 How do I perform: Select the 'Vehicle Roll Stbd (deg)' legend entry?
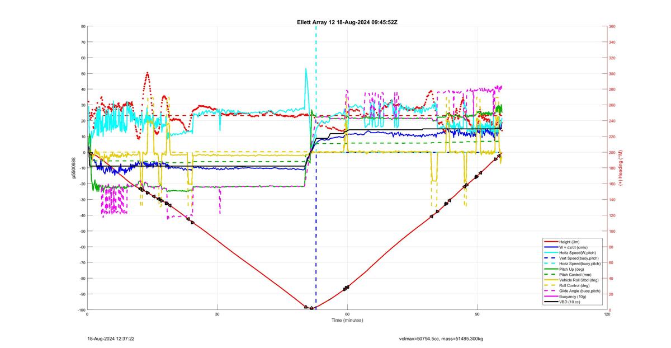coord(579,280)
